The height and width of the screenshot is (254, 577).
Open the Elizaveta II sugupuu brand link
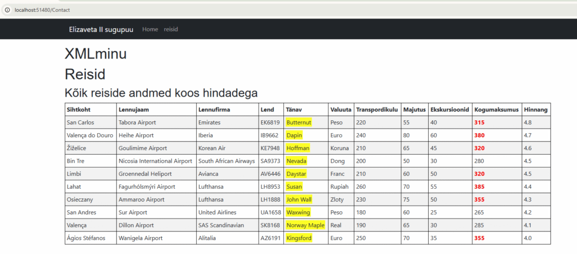(101, 29)
